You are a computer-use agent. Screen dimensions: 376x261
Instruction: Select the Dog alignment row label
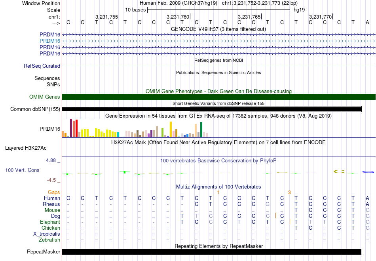[56, 216]
